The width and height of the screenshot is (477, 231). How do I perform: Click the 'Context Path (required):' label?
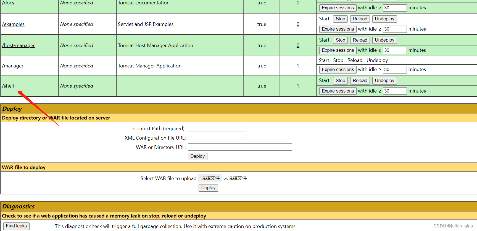159,129
